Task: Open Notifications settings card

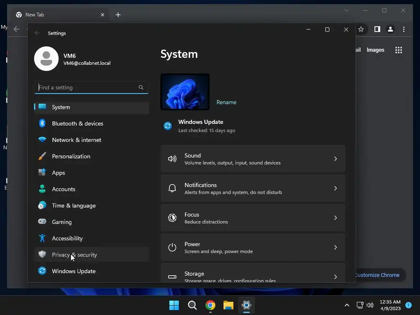Action: [x=253, y=188]
